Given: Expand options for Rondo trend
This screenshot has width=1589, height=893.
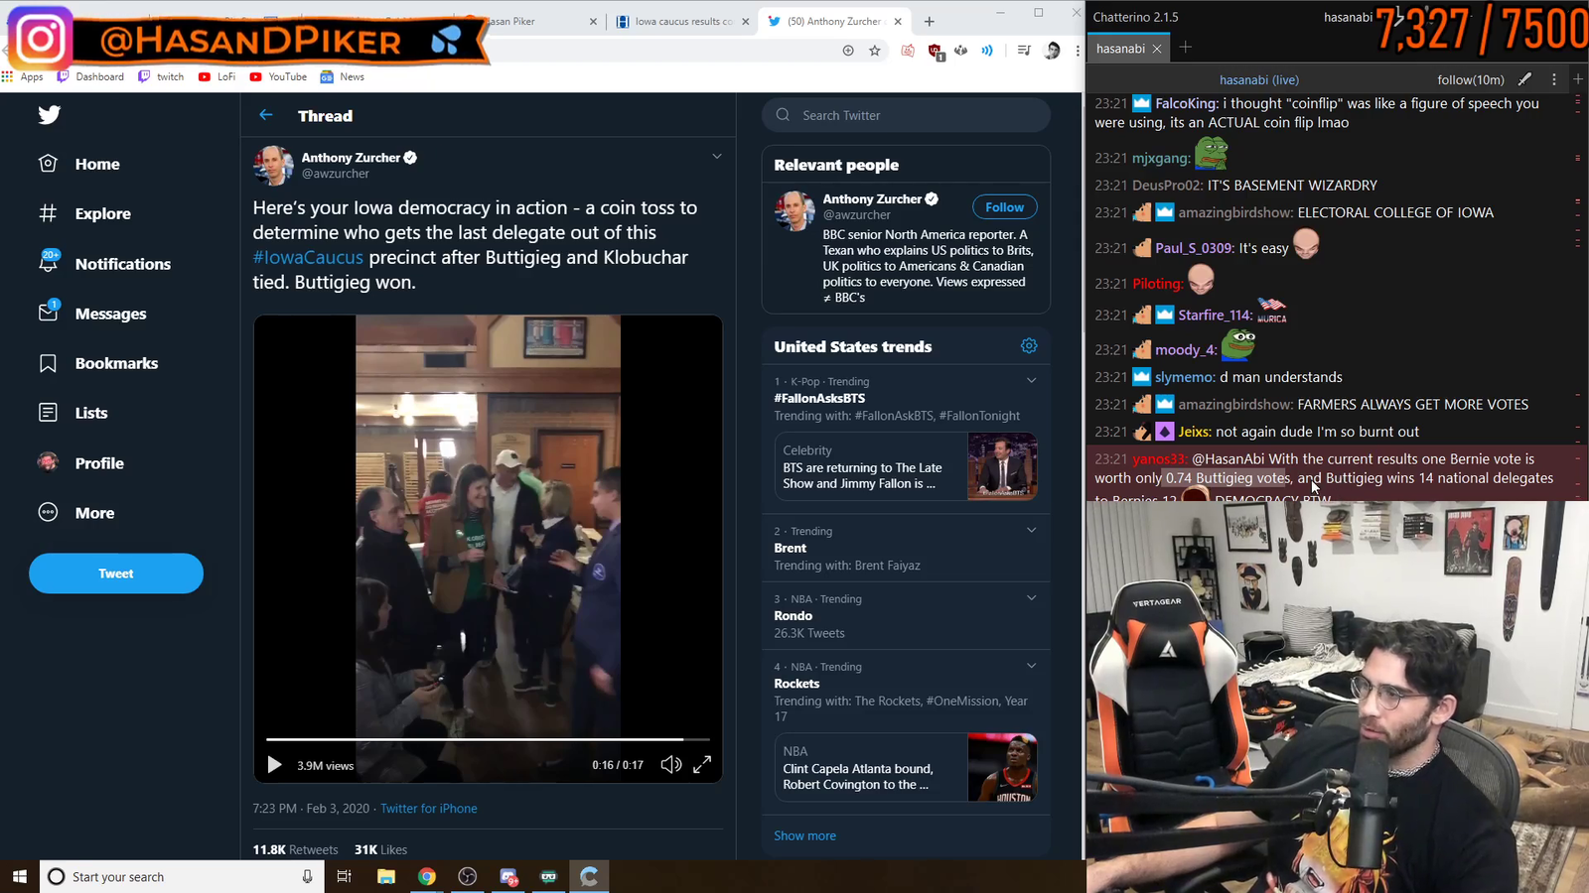Looking at the screenshot, I should click(1031, 598).
